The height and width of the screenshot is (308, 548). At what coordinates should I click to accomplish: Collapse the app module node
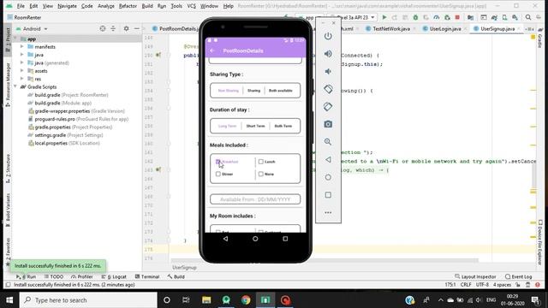[15, 38]
